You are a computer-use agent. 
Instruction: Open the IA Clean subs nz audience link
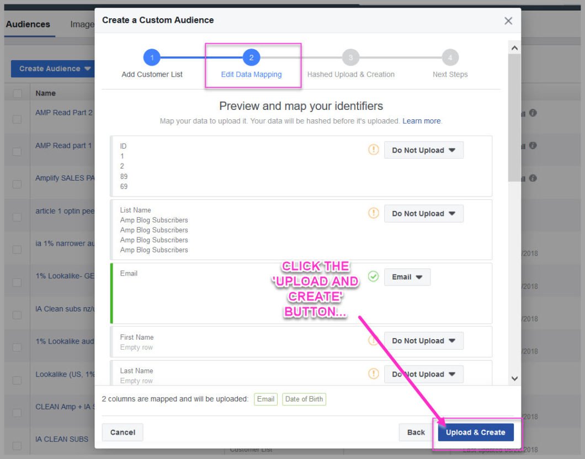tap(65, 309)
